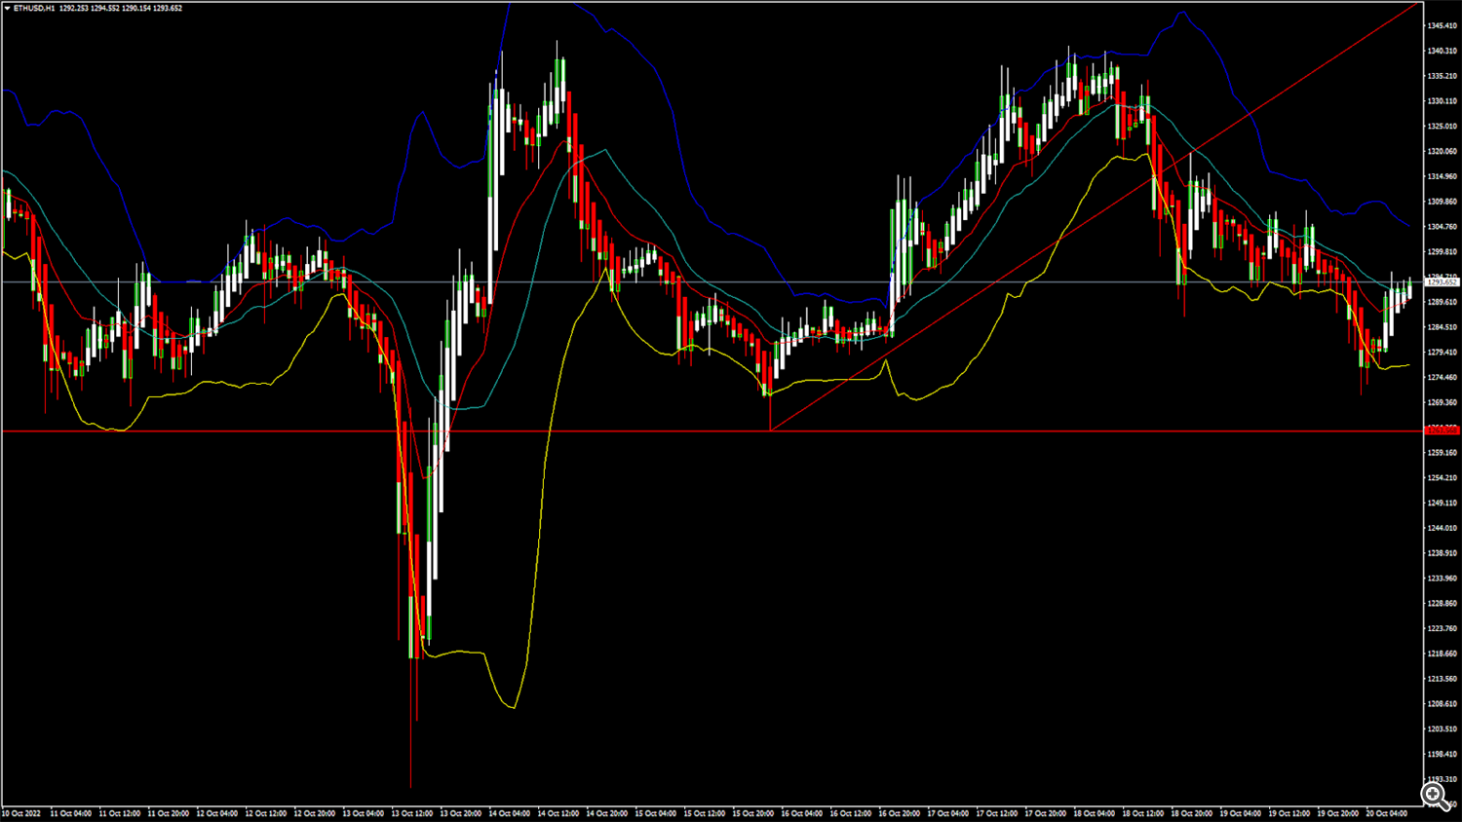The image size is (1462, 822).
Task: Click the red price tag on the support line
Action: click(x=1442, y=430)
